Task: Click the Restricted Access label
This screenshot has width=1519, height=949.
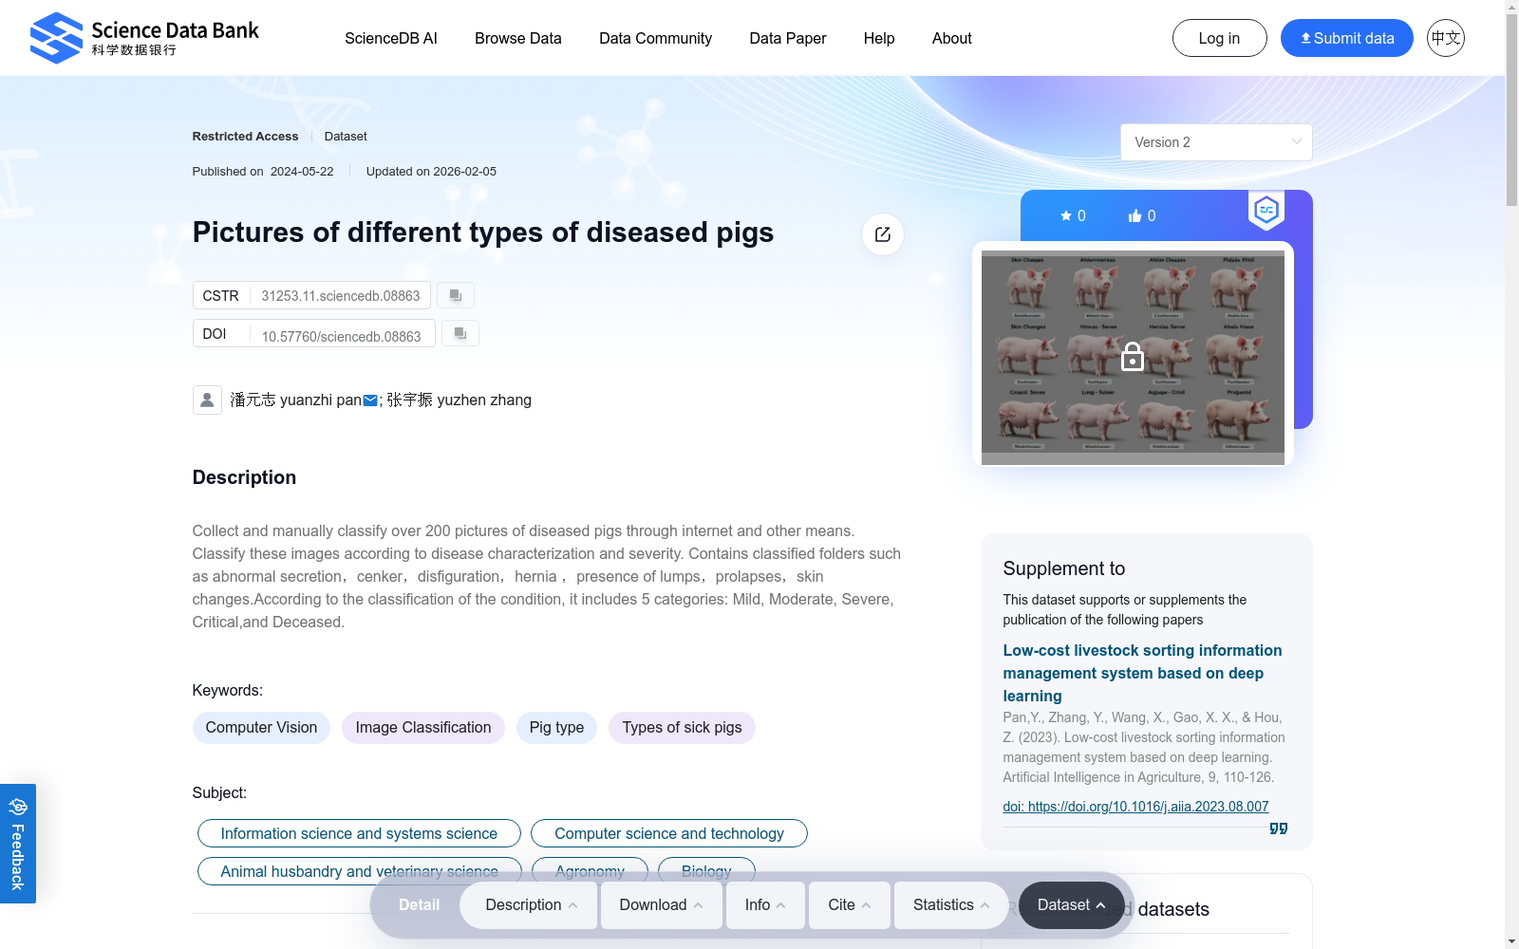Action: click(x=245, y=137)
